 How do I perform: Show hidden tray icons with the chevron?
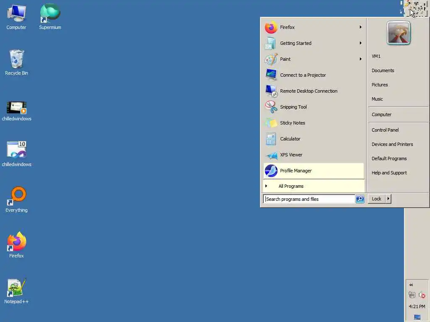411,285
